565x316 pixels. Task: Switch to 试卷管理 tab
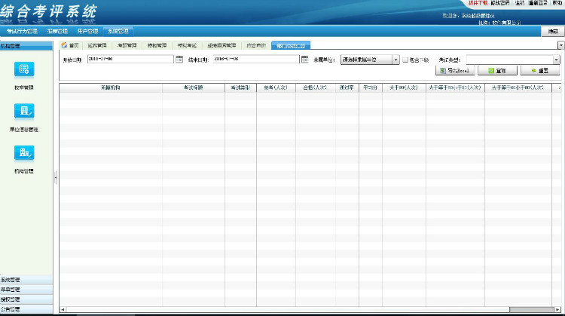click(97, 45)
